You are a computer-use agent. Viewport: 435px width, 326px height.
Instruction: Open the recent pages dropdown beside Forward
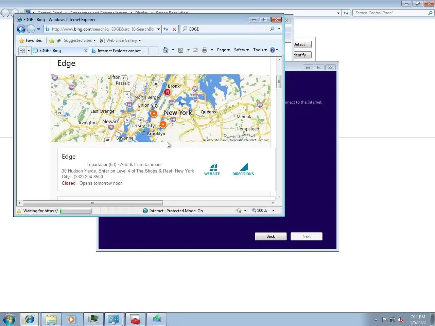[x=38, y=29]
